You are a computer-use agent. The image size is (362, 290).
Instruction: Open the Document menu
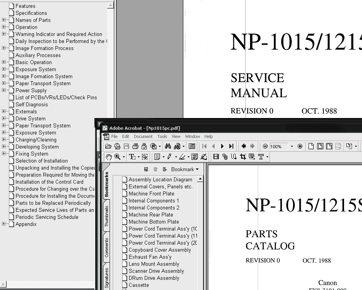click(143, 136)
